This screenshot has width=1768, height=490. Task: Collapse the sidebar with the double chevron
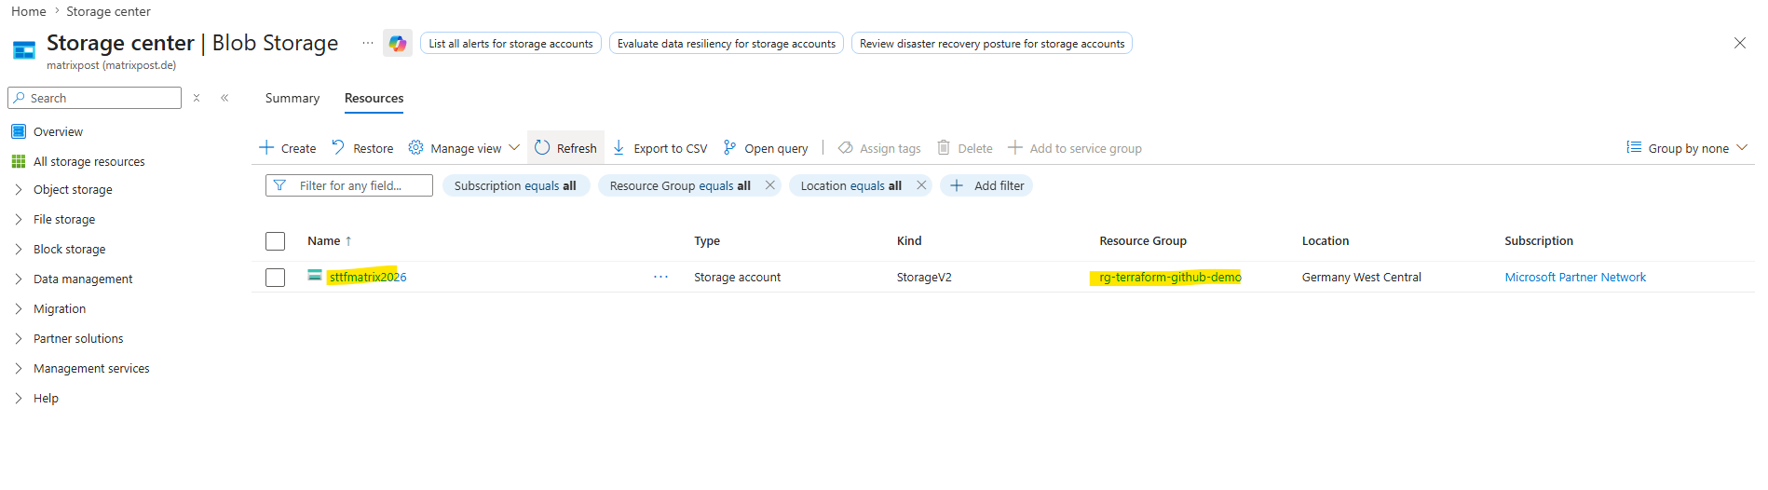[x=224, y=98]
